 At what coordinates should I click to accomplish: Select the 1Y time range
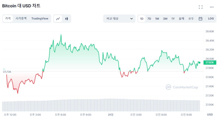(173, 19)
